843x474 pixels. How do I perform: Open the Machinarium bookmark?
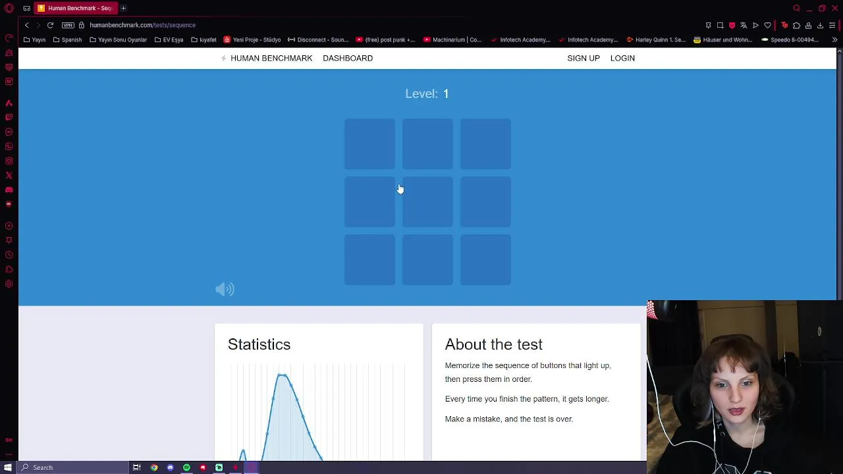(452, 40)
